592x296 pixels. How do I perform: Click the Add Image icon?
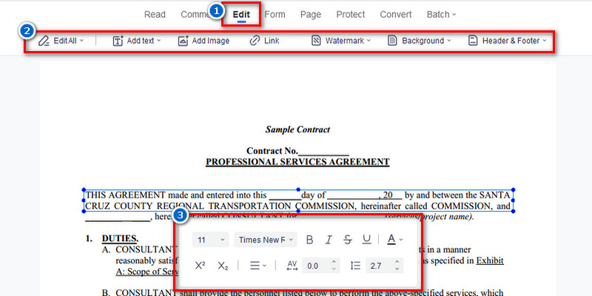pyautogui.click(x=183, y=41)
